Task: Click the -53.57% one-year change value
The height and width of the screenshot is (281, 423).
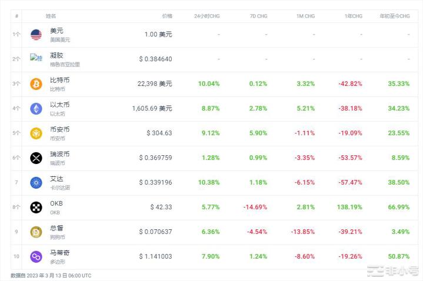Action: (x=351, y=158)
